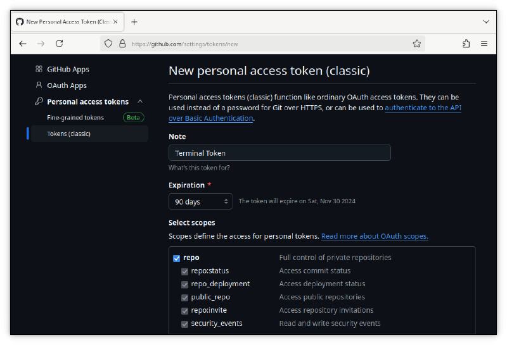This screenshot has height=345, width=507.
Task: Select Fine-grained tokens in sidebar
Action: coord(75,118)
